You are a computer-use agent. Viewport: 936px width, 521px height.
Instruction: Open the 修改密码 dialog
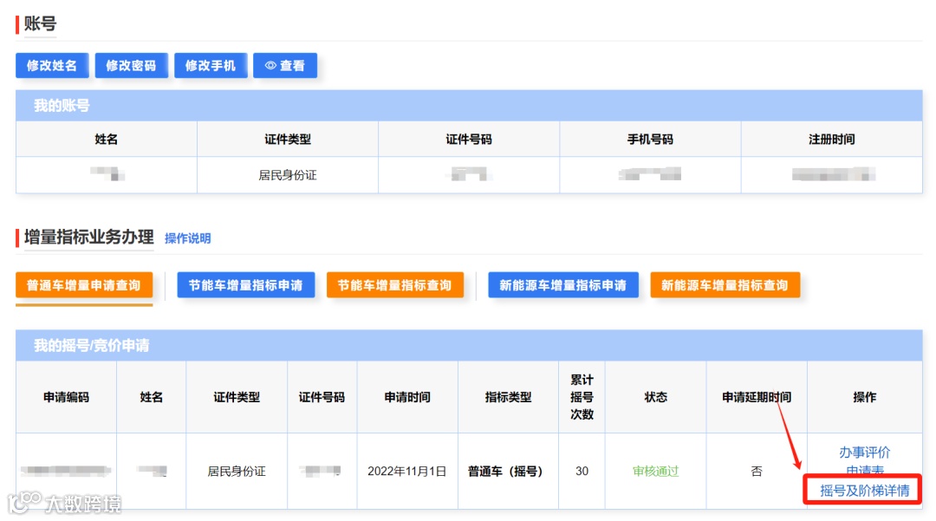point(132,66)
